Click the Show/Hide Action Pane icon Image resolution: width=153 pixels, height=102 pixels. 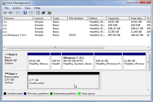[x=31, y=13]
